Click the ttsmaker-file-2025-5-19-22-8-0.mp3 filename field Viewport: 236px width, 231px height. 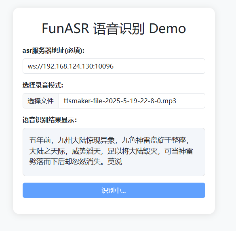pos(132,101)
